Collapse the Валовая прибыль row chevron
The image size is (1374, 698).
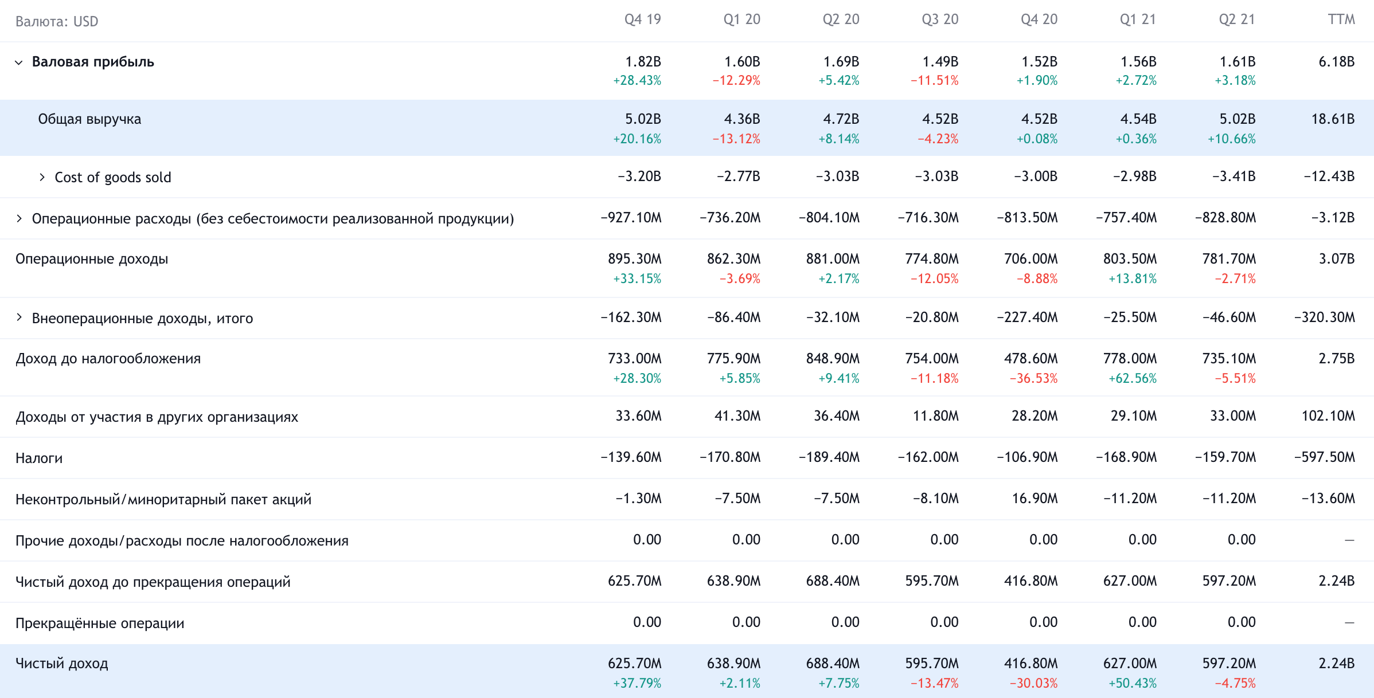click(x=19, y=62)
